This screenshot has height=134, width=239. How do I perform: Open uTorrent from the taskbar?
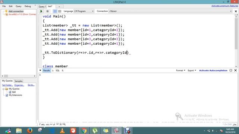[95, 131]
